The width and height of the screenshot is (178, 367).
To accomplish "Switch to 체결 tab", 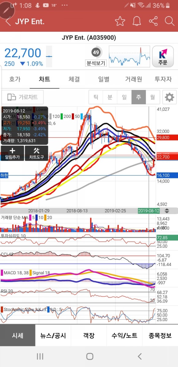I will pyautogui.click(x=74, y=79).
